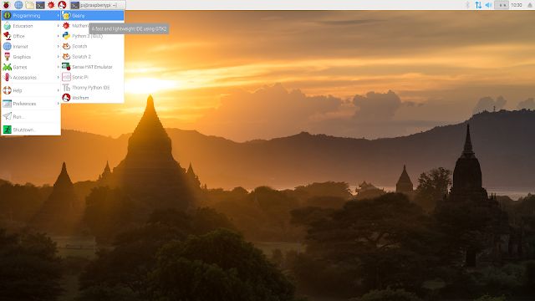Launch Mathematica from the taskbar red spiky icon
This screenshot has width=535, height=301.
(x=51, y=5)
